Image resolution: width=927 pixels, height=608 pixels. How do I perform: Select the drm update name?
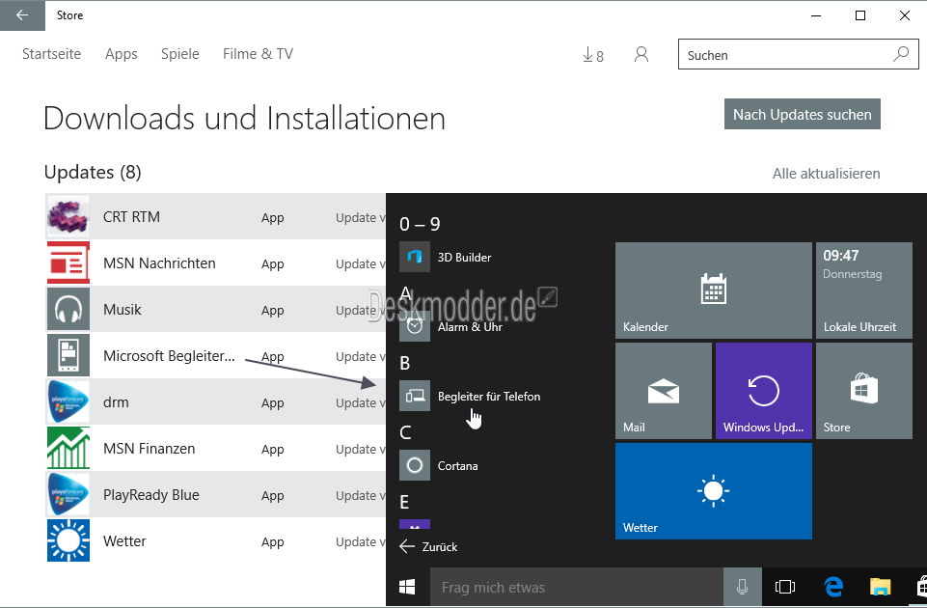point(116,402)
